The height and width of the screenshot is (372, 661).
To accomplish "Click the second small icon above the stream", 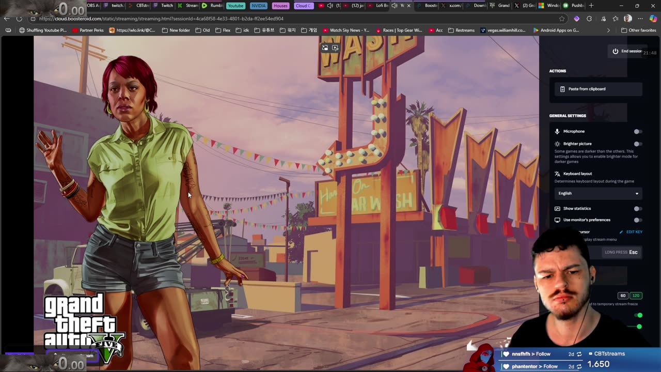I will pyautogui.click(x=335, y=48).
